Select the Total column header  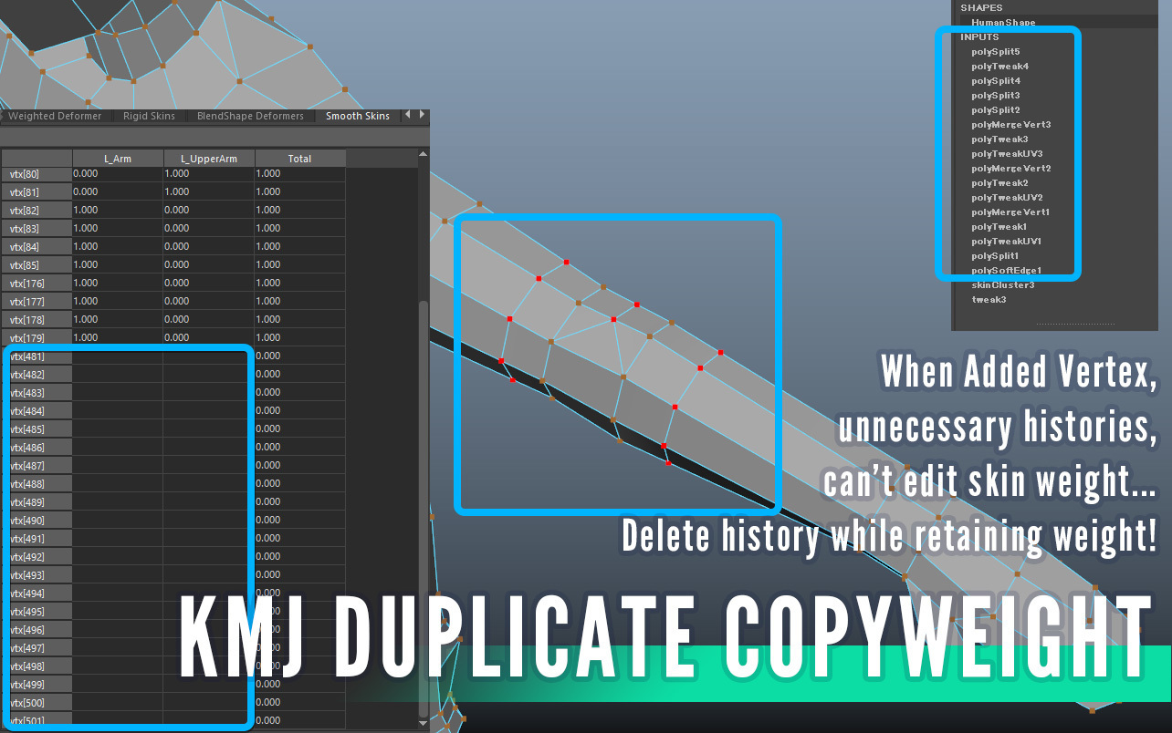point(300,159)
